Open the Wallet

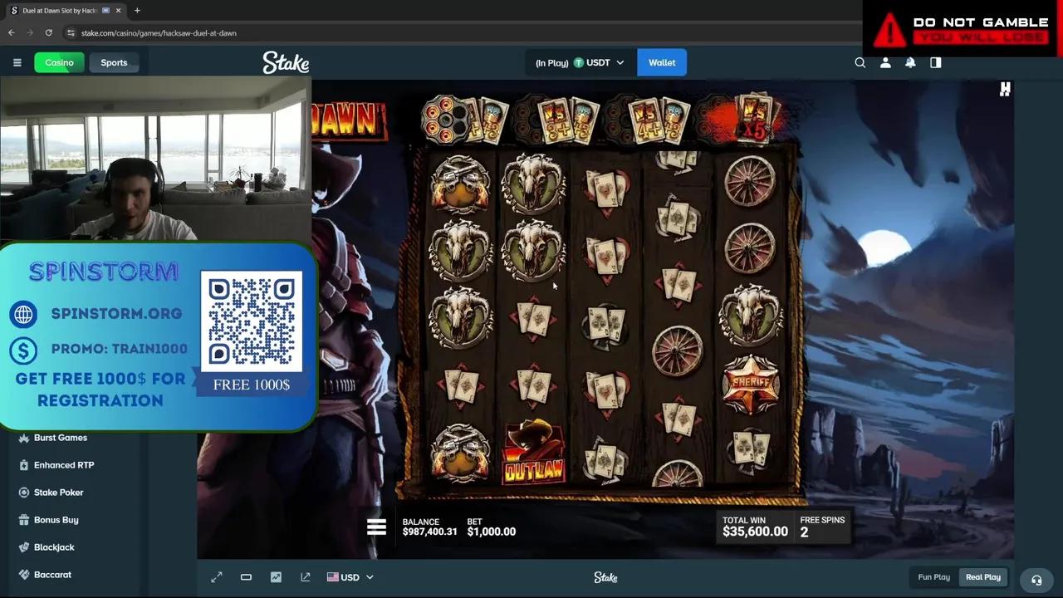pyautogui.click(x=662, y=62)
